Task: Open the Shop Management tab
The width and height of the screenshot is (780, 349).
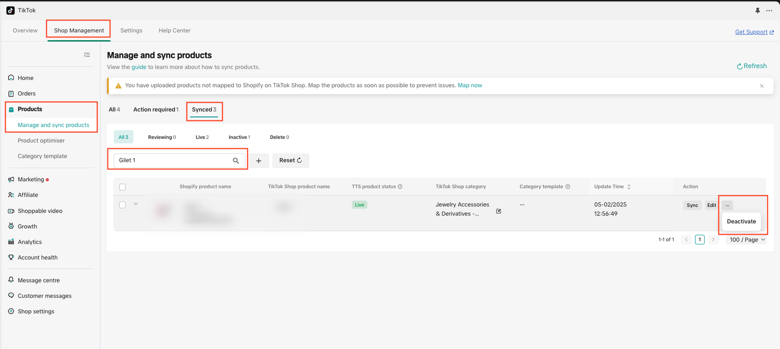Action: [x=79, y=31]
